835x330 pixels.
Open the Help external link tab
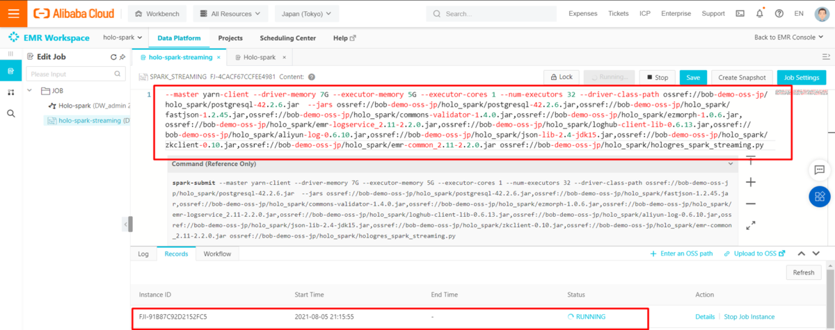(344, 38)
